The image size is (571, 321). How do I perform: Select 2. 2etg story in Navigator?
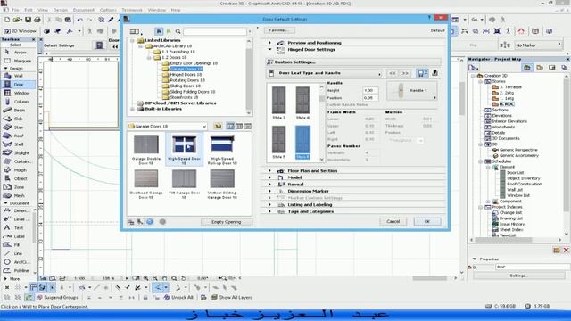pos(507,93)
